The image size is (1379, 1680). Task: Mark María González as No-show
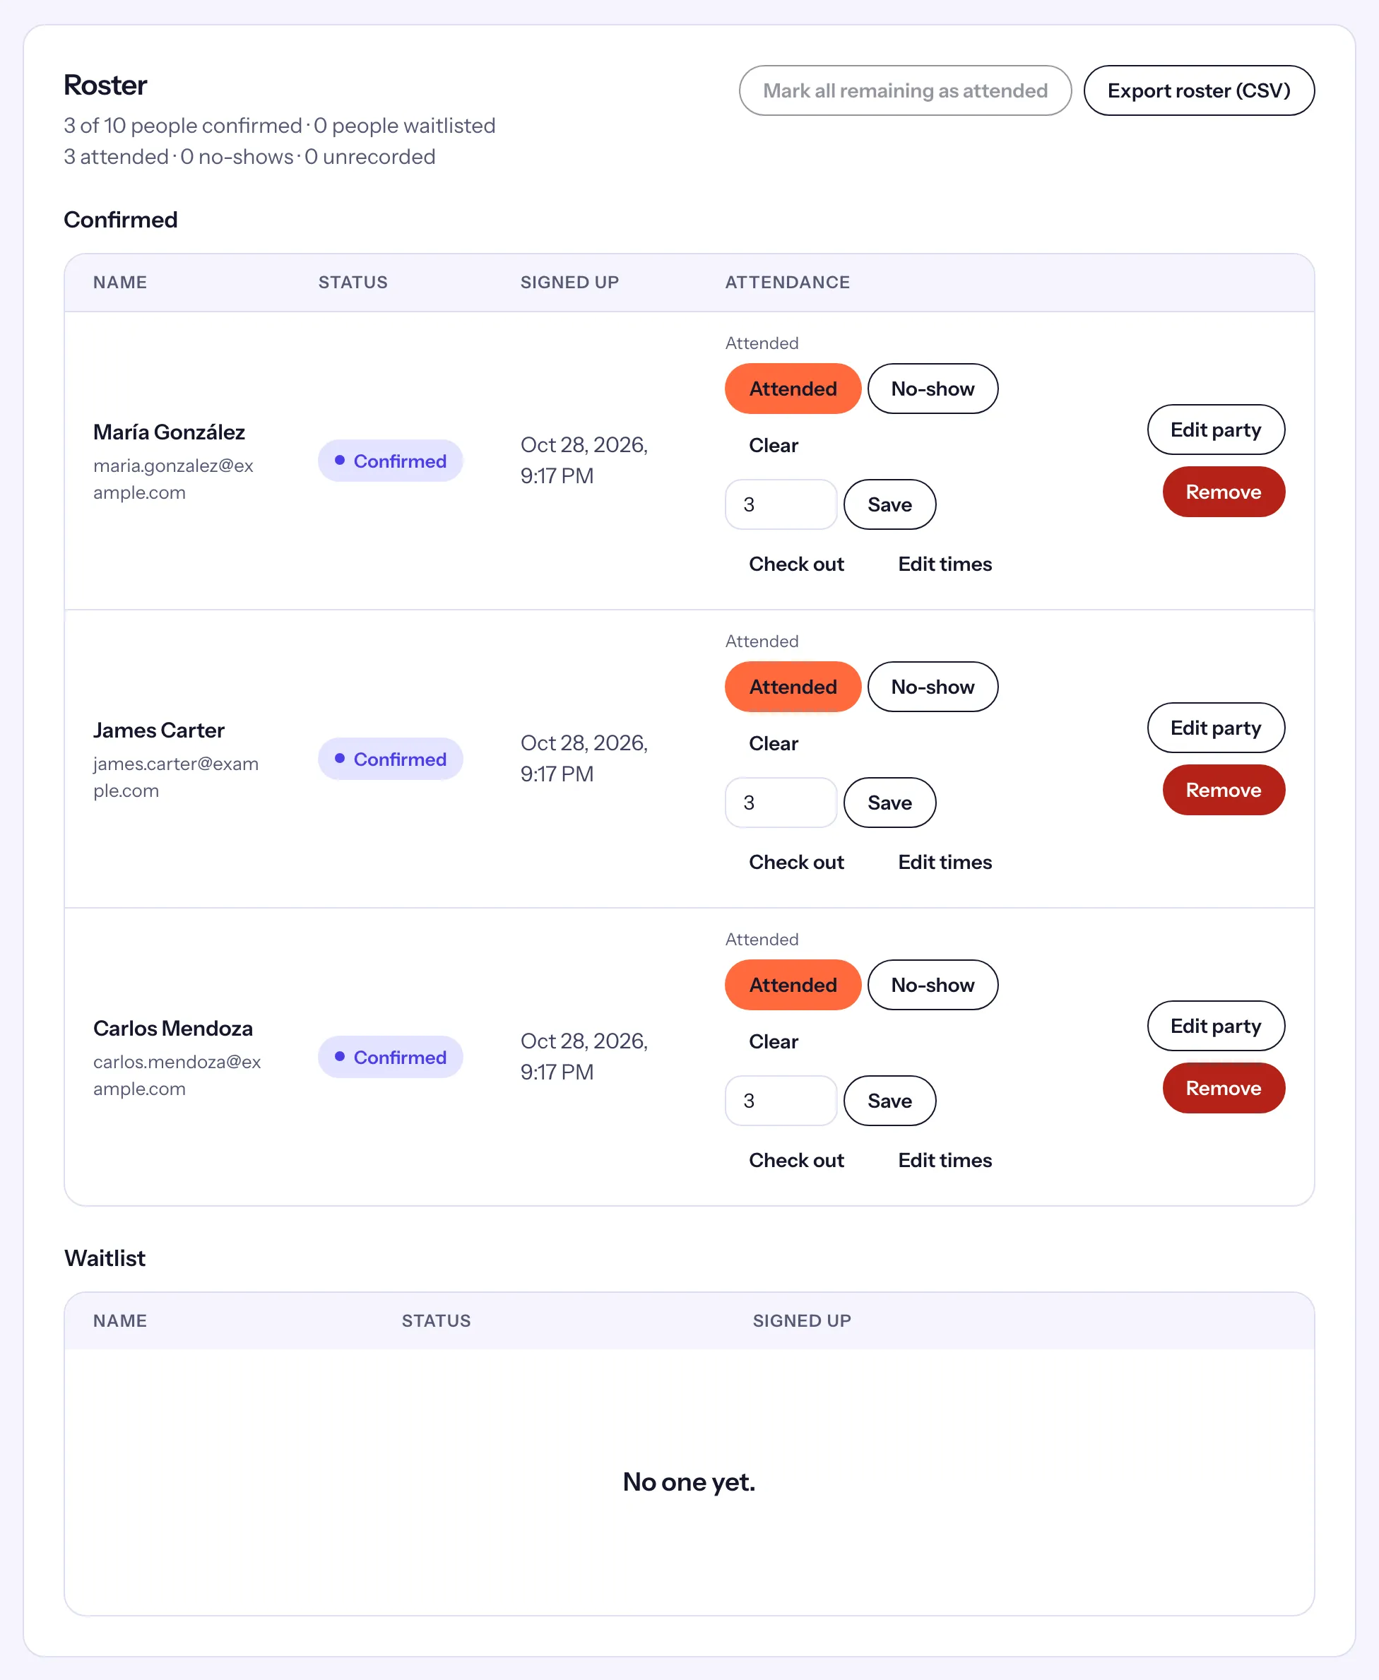(x=933, y=389)
